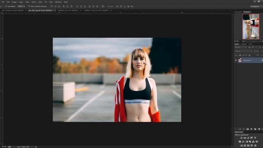Add a Levels adjustment

point(245,138)
